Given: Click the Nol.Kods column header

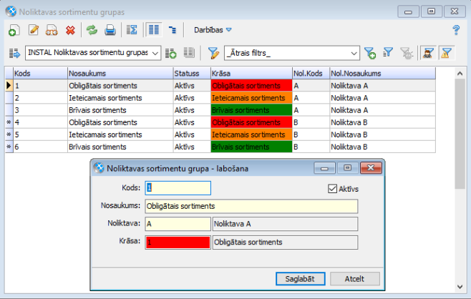Looking at the screenshot, I should pyautogui.click(x=311, y=73).
